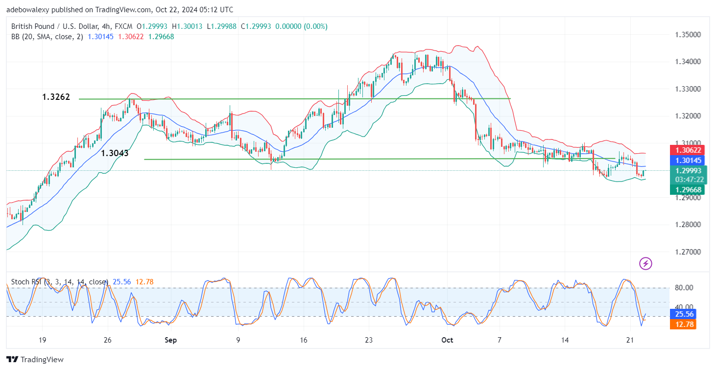The height and width of the screenshot is (370, 716).
Task: Click the 1.3262 resistance level label
Action: tap(56, 97)
